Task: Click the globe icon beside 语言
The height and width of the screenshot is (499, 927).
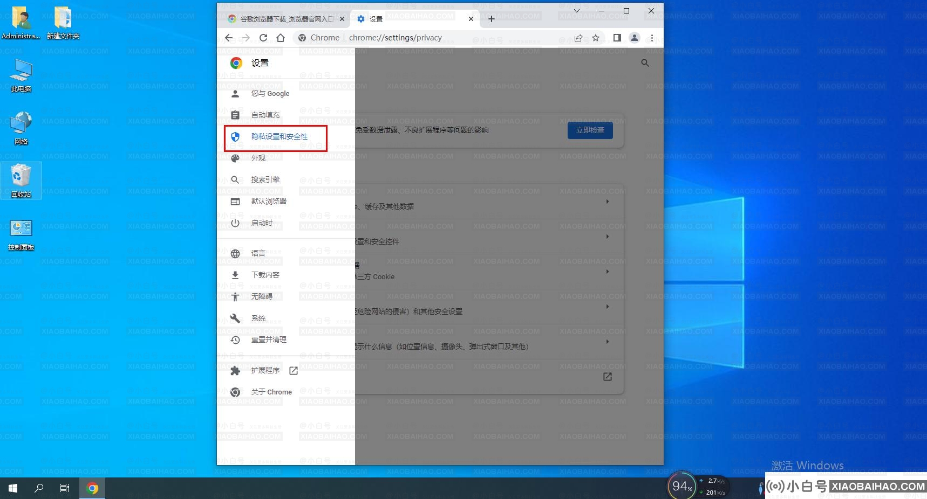Action: point(235,253)
